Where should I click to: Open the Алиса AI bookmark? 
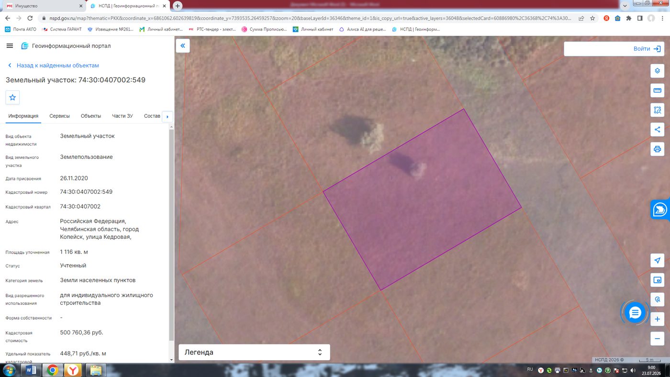pos(362,29)
